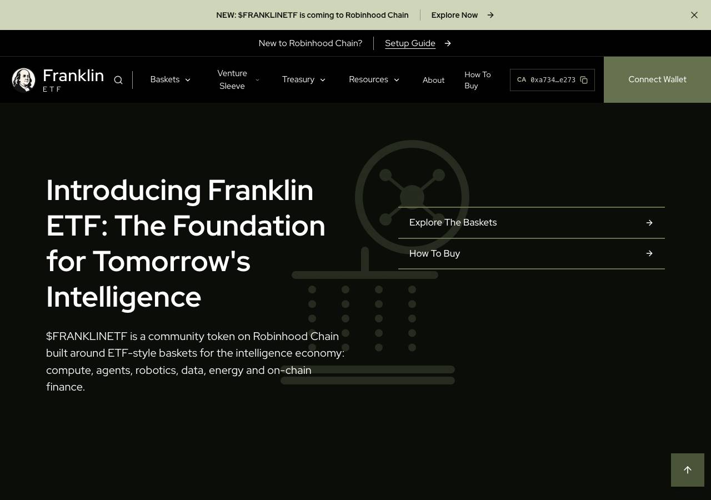This screenshot has width=711, height=500.
Task: Click the arrow beside Setup Guide
Action: pos(448,43)
